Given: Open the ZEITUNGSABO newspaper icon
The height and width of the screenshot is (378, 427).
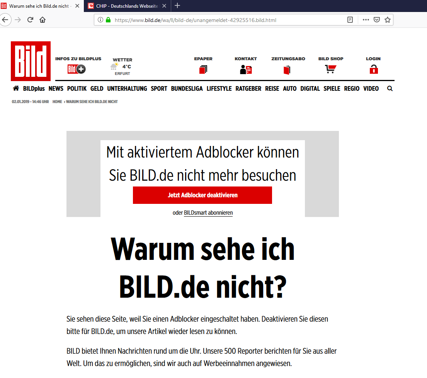Looking at the screenshot, I should click(287, 70).
